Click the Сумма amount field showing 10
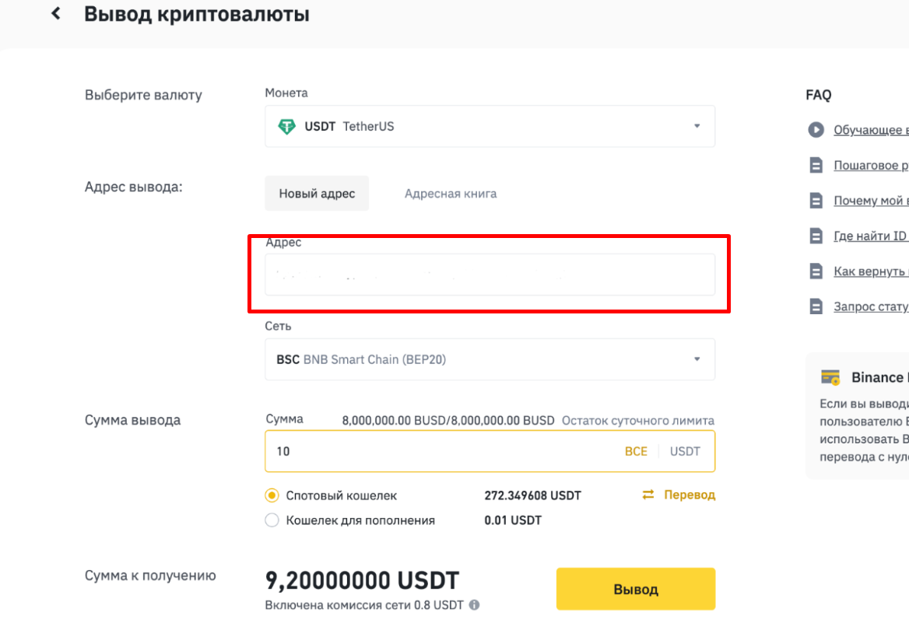909x630 pixels. (389, 451)
